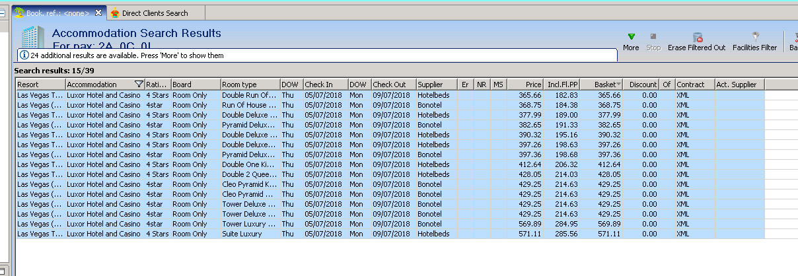
Task: Select the Double 2 Quee... room row
Action: point(390,174)
